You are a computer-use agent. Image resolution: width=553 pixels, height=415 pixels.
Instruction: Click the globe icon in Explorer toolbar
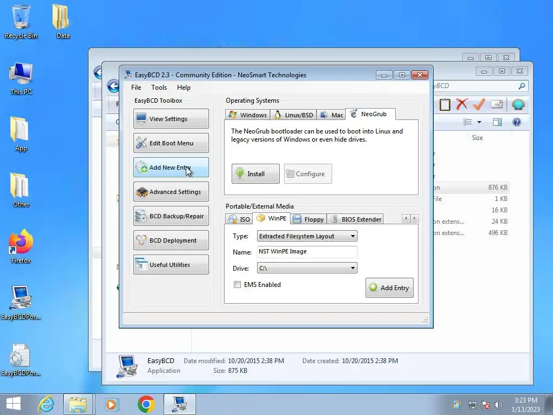point(518,104)
